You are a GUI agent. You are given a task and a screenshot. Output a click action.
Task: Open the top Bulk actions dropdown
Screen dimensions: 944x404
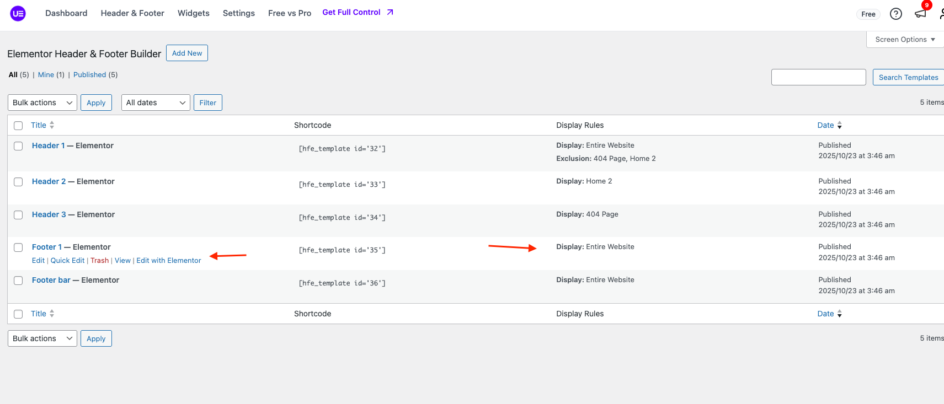(42, 103)
